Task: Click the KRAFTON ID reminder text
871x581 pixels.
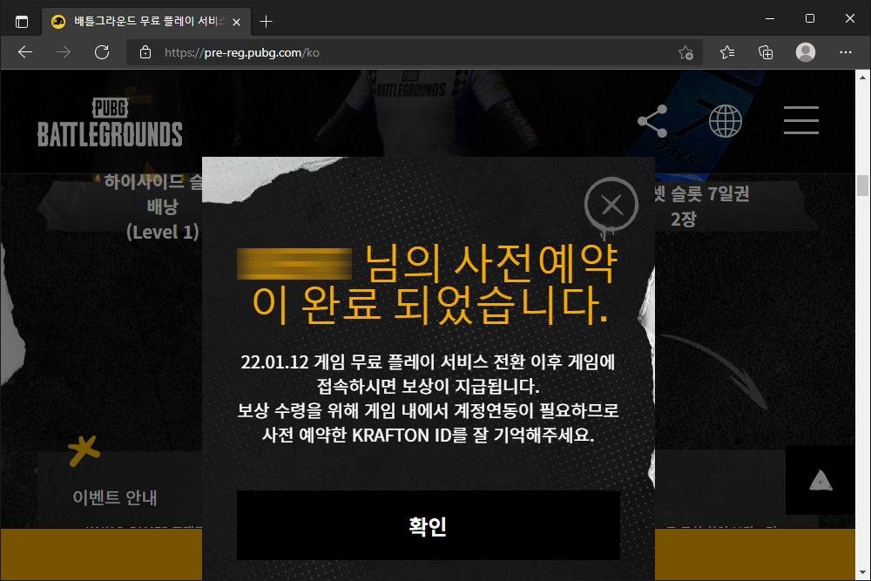Action: click(428, 422)
